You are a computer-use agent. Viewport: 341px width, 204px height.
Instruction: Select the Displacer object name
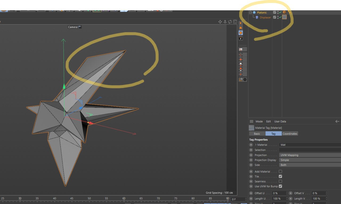pos(265,17)
